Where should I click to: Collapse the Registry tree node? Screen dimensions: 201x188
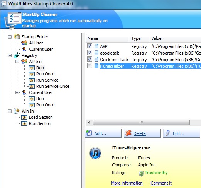pos(10,56)
